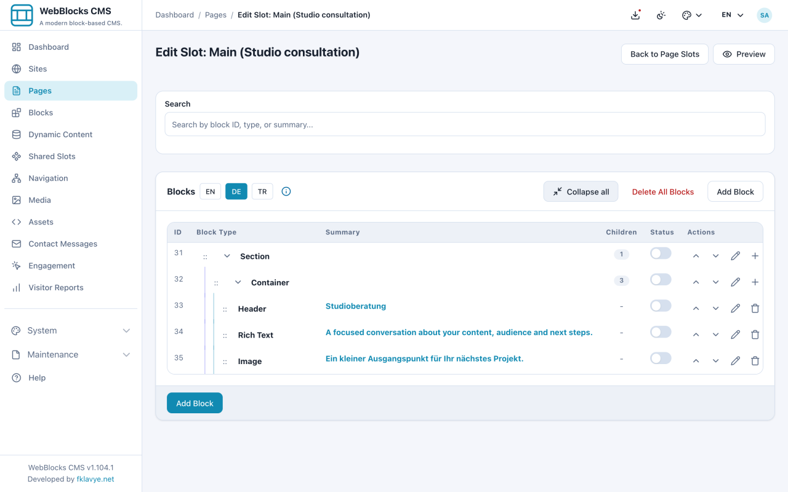Viewport: 788px width, 492px height.
Task: Click the download icon in top bar
Action: pyautogui.click(x=635, y=15)
